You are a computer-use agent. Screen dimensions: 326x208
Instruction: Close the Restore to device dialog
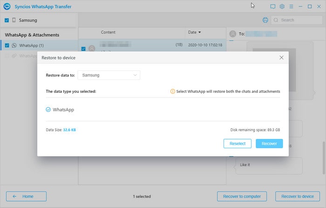(281, 57)
